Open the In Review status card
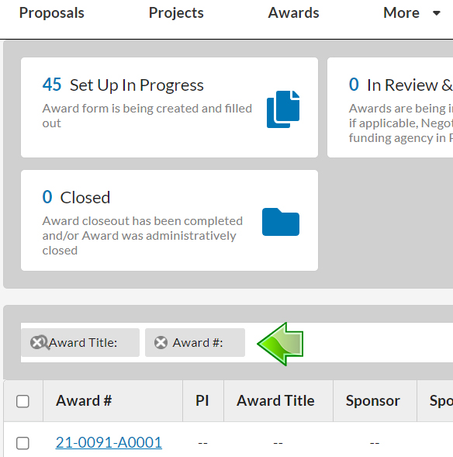Image resolution: width=453 pixels, height=457 pixels. pyautogui.click(x=390, y=108)
